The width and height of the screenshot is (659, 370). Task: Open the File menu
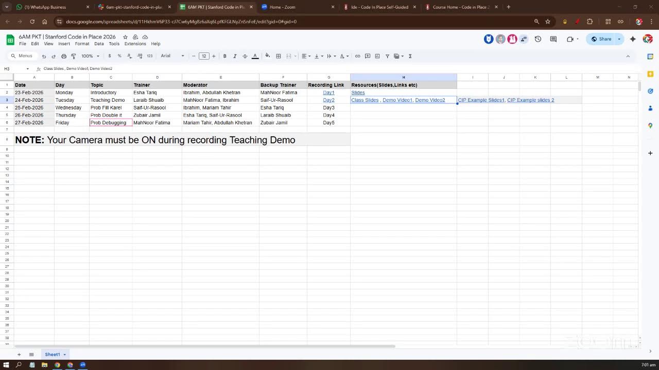tap(23, 44)
